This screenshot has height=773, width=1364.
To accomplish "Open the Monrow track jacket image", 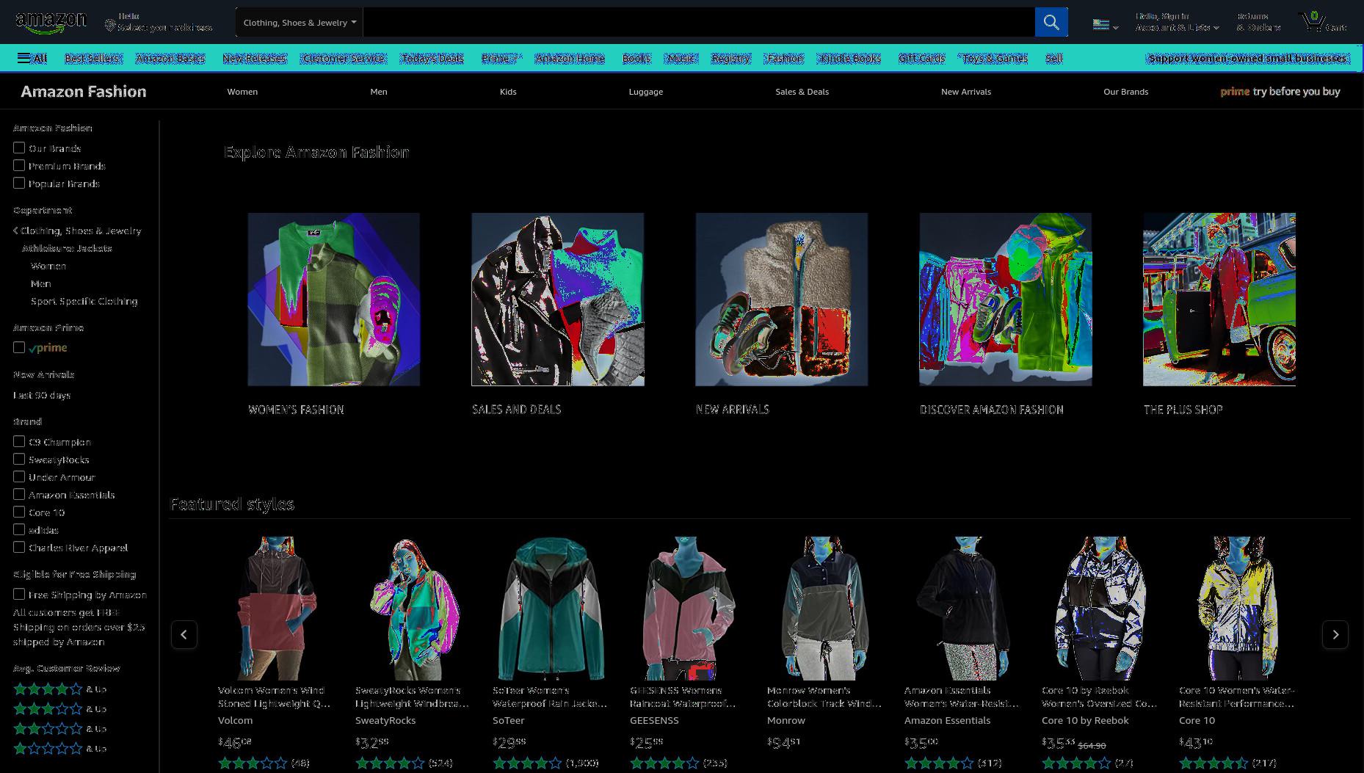I will click(x=826, y=608).
